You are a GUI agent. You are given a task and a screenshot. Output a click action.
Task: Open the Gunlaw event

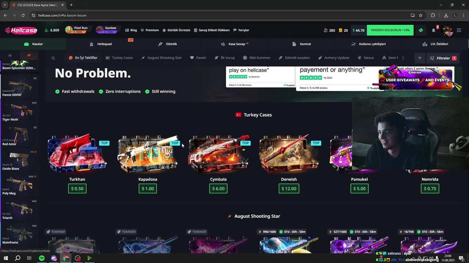[107, 30]
